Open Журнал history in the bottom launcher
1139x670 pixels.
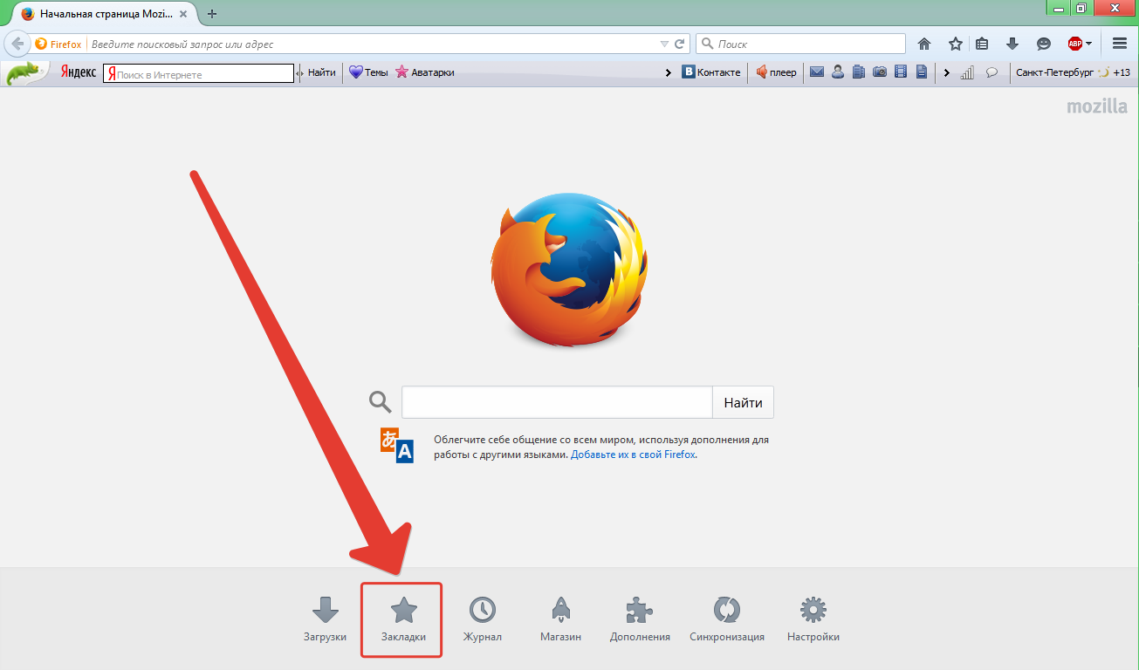pyautogui.click(x=482, y=619)
